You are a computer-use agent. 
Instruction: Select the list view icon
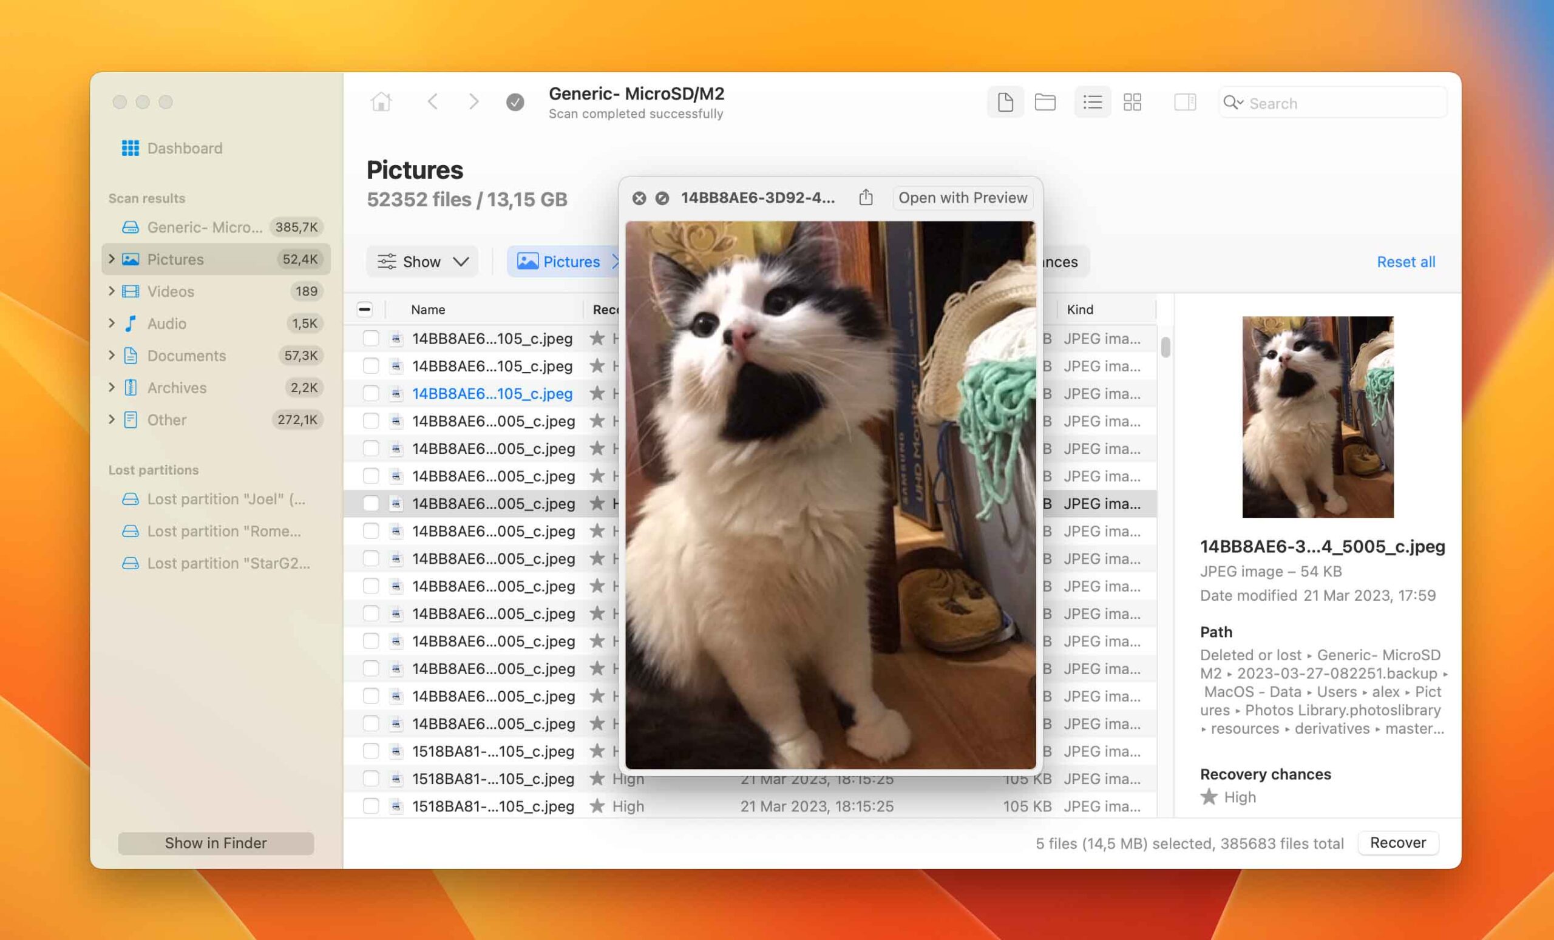click(1091, 101)
